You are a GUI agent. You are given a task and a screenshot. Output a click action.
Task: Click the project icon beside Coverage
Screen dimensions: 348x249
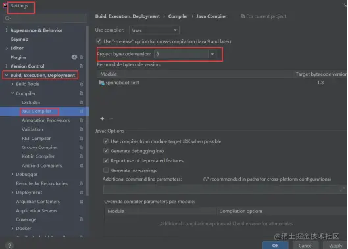[x=81, y=219]
